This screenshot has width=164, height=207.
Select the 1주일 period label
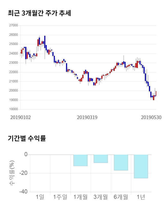pos(60,197)
